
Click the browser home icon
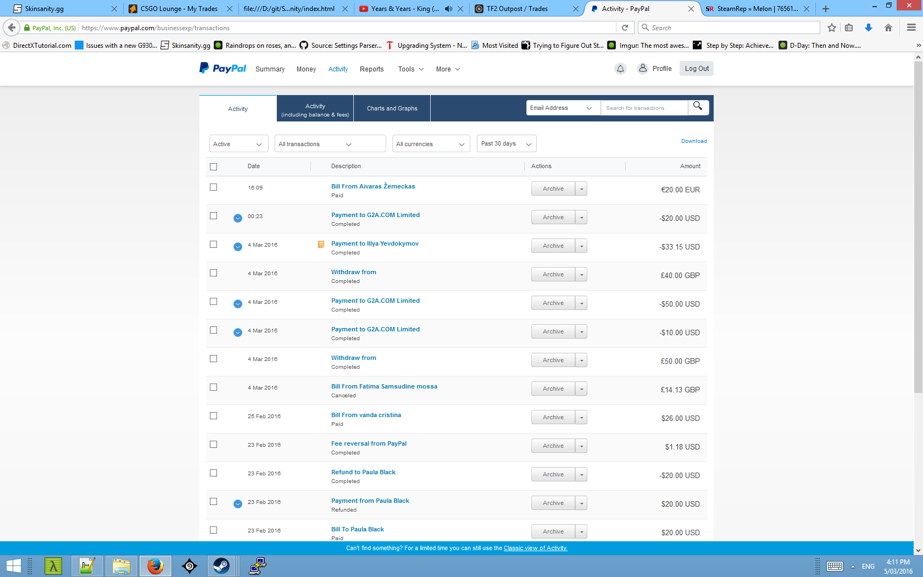tap(888, 28)
